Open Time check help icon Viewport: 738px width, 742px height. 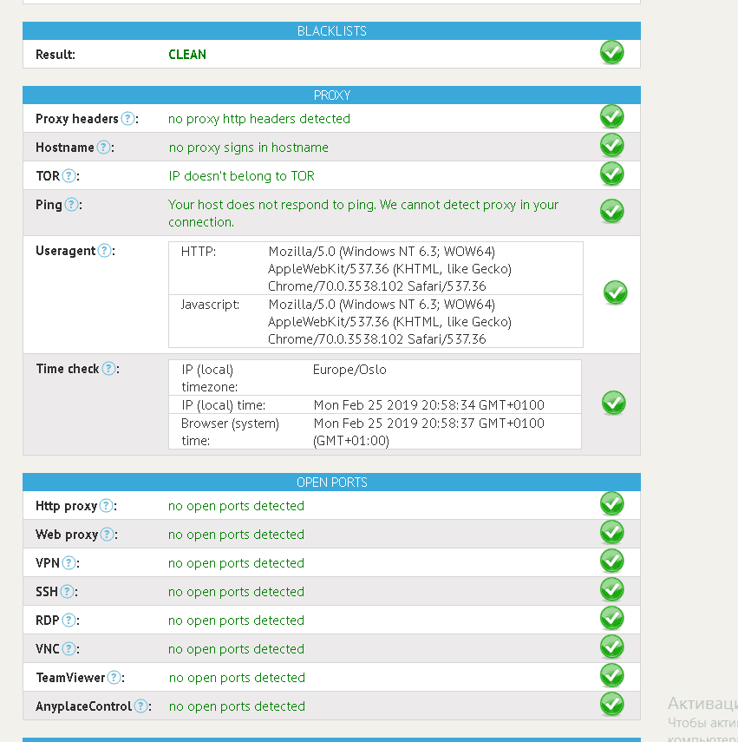109,369
